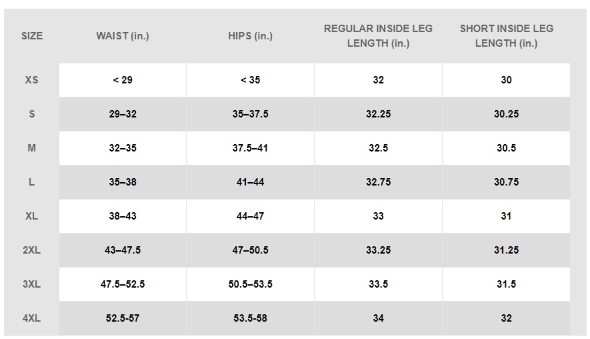The width and height of the screenshot is (590, 339).
Task: Click the short leg length 30.25
Action: point(506,114)
